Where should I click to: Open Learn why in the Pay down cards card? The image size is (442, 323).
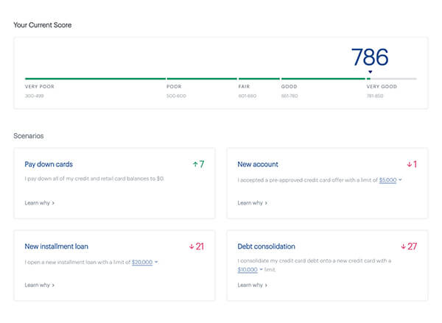pos(39,202)
